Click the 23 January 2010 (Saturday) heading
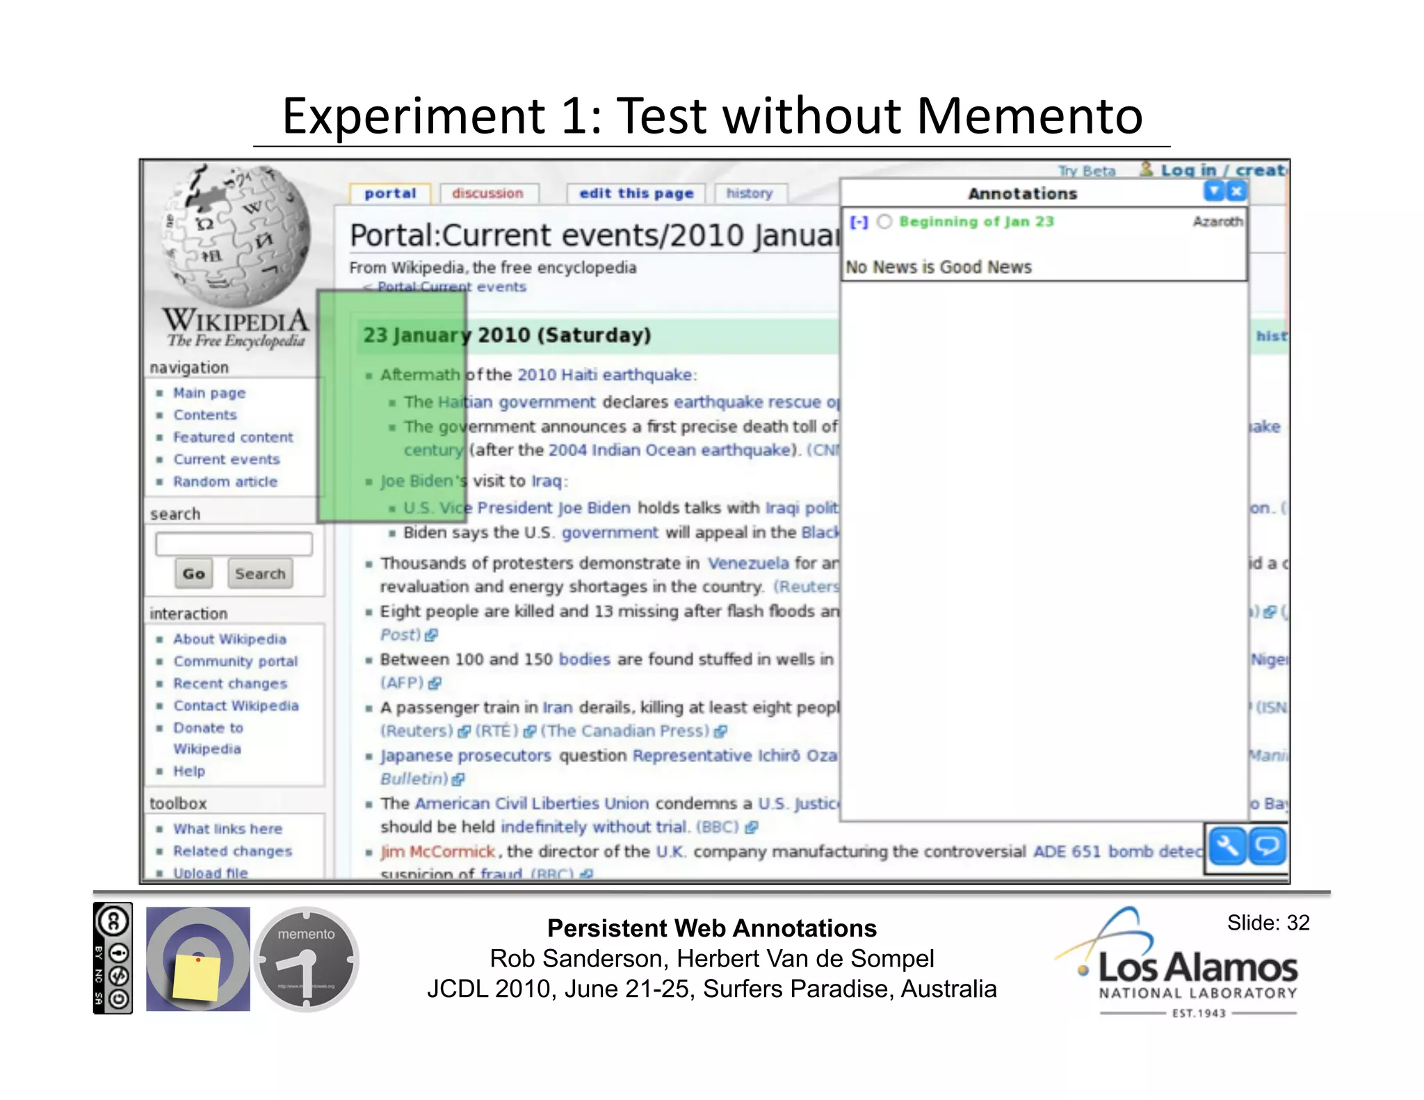 pyautogui.click(x=507, y=335)
